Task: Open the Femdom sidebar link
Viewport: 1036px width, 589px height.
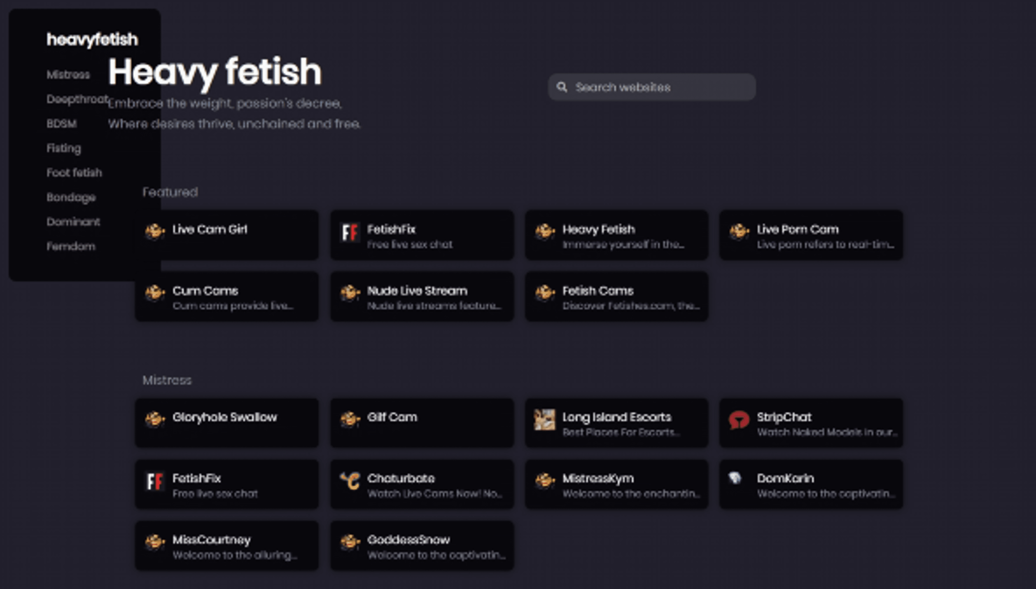Action: tap(71, 246)
